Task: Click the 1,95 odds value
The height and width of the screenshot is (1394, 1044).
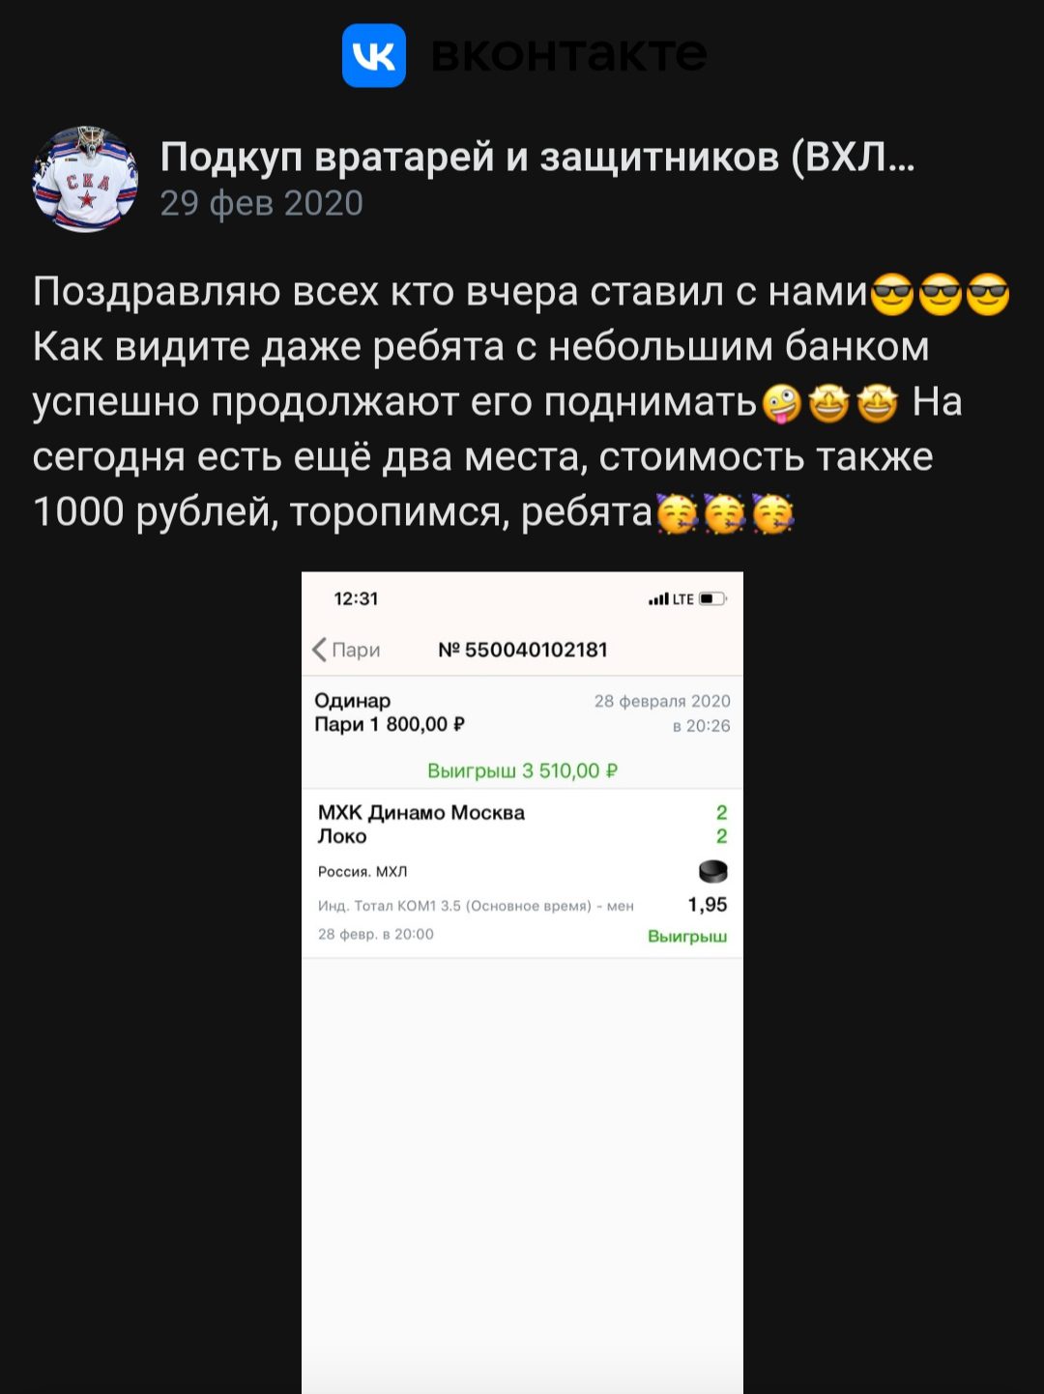Action: coord(708,905)
